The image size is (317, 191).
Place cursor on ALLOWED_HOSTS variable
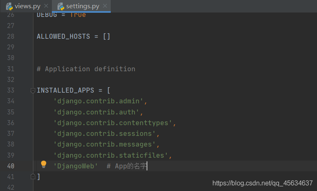coord(63,36)
